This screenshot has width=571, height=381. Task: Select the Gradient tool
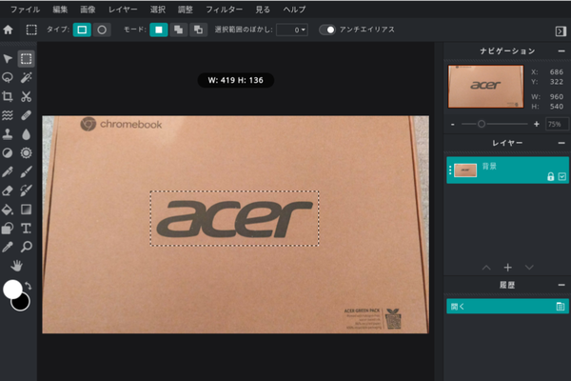(x=26, y=210)
